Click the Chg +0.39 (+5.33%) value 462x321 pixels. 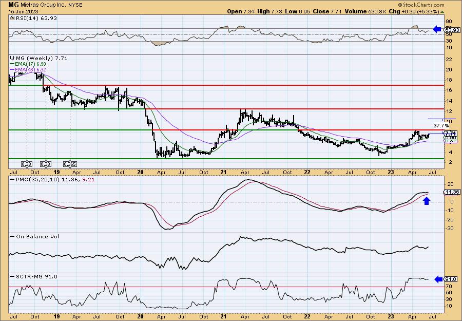[x=414, y=11]
